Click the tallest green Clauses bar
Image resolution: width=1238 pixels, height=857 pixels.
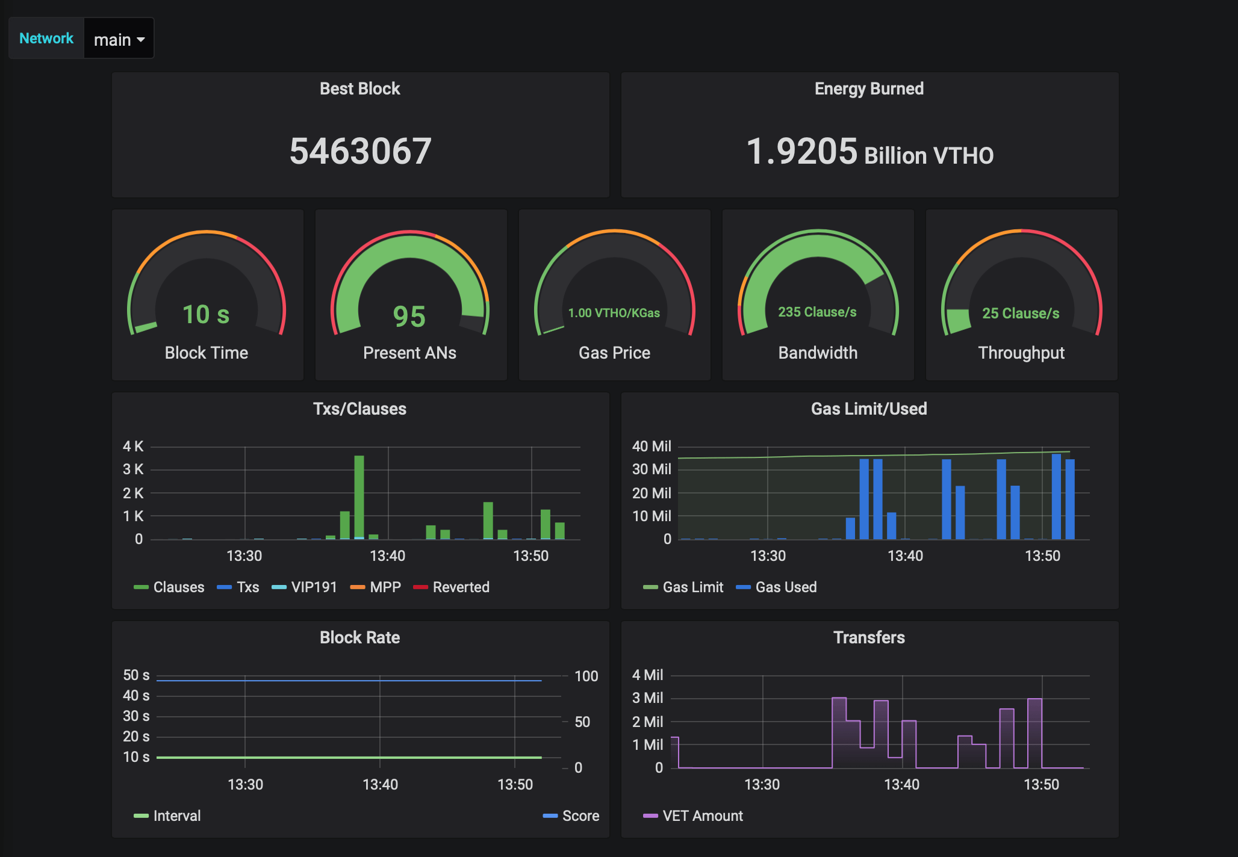359,497
